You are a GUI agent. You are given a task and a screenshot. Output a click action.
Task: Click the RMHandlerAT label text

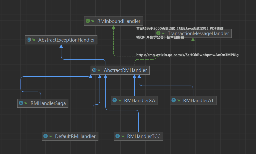tap(198, 100)
